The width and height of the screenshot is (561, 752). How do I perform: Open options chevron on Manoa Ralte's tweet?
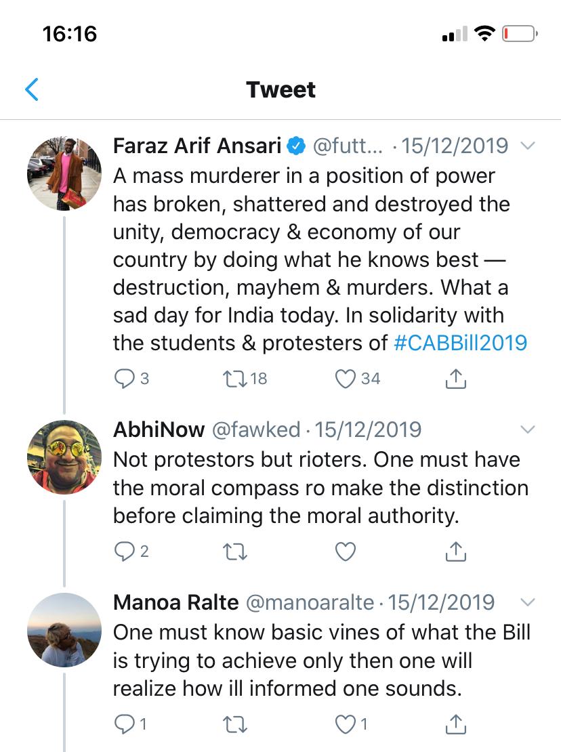(526, 602)
